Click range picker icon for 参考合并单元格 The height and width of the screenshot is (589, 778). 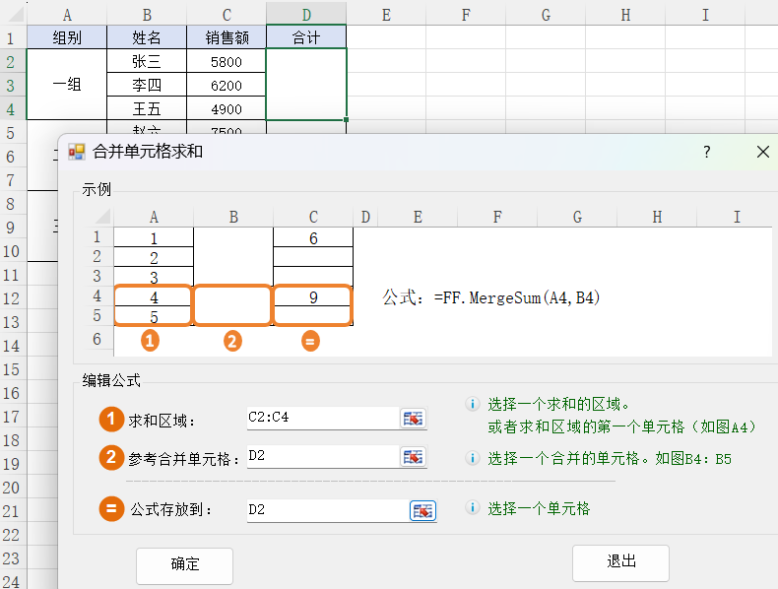tap(414, 457)
